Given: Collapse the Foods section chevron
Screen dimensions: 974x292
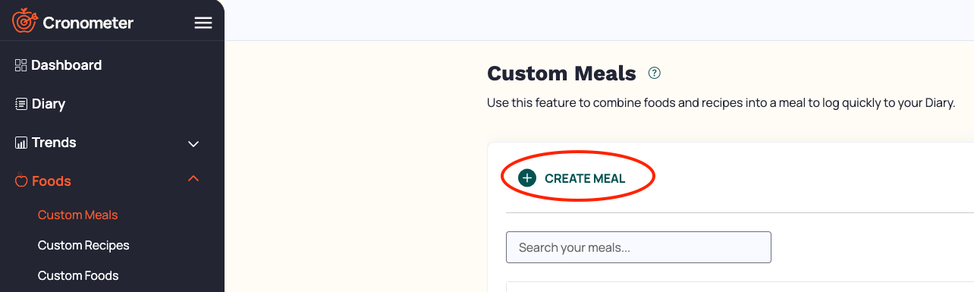Looking at the screenshot, I should (x=193, y=179).
